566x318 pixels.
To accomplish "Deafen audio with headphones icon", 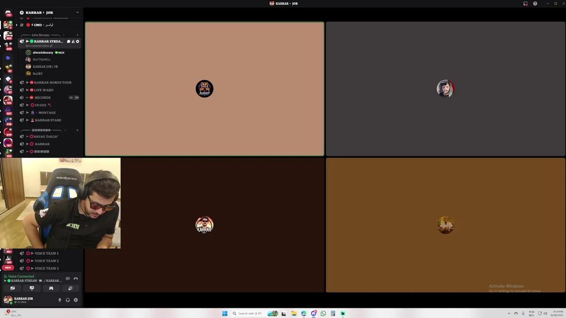I will tap(68, 300).
